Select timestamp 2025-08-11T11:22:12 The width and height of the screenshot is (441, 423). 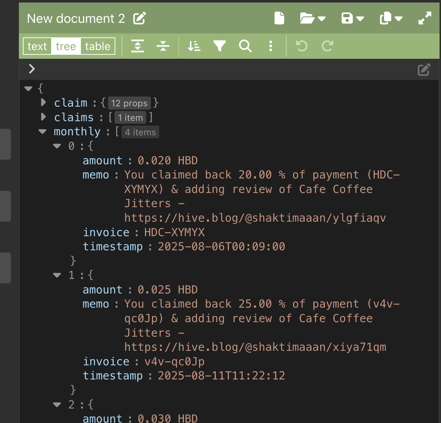pos(221,375)
